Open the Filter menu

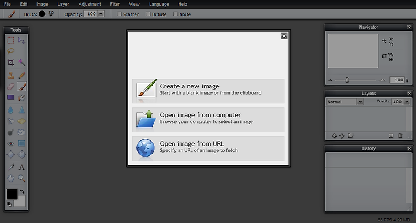115,4
